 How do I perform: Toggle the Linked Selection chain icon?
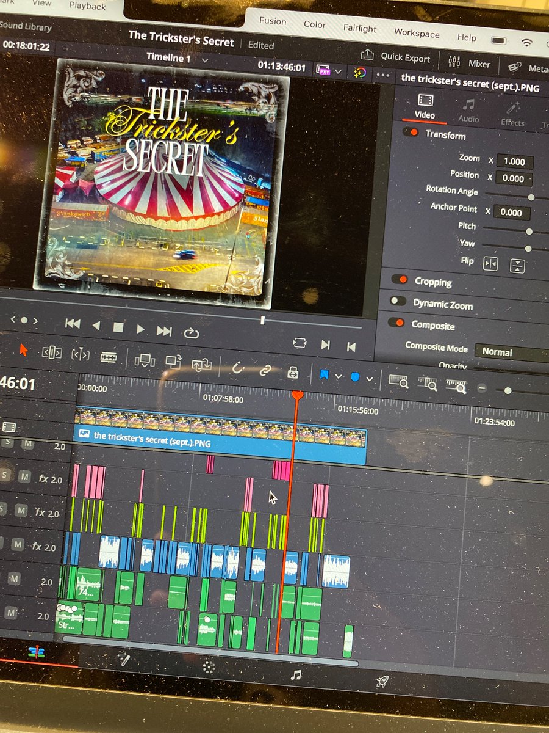[265, 370]
